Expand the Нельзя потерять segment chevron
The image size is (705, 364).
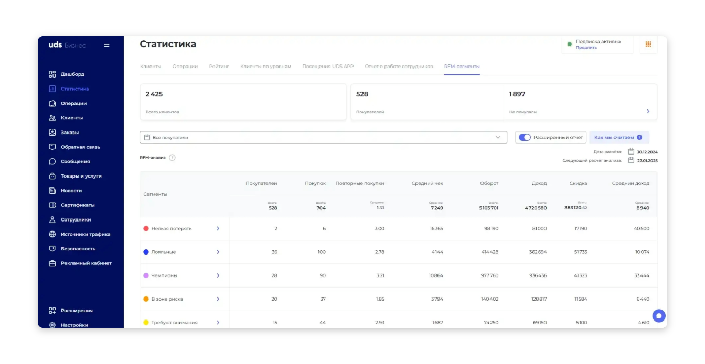click(218, 229)
